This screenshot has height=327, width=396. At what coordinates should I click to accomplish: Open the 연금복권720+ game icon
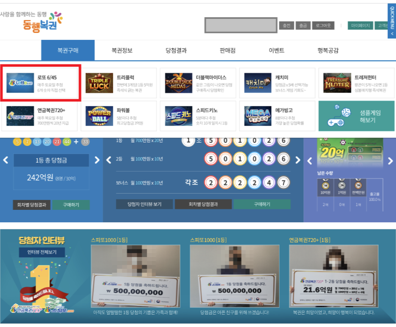coord(20,116)
